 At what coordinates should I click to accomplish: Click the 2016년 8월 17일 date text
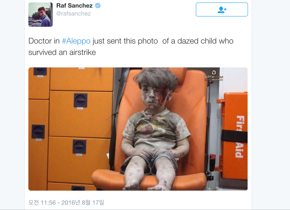(x=83, y=202)
